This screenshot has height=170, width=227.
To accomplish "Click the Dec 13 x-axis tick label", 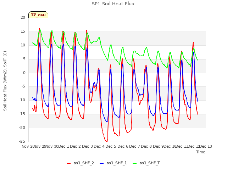I will point(206,146).
